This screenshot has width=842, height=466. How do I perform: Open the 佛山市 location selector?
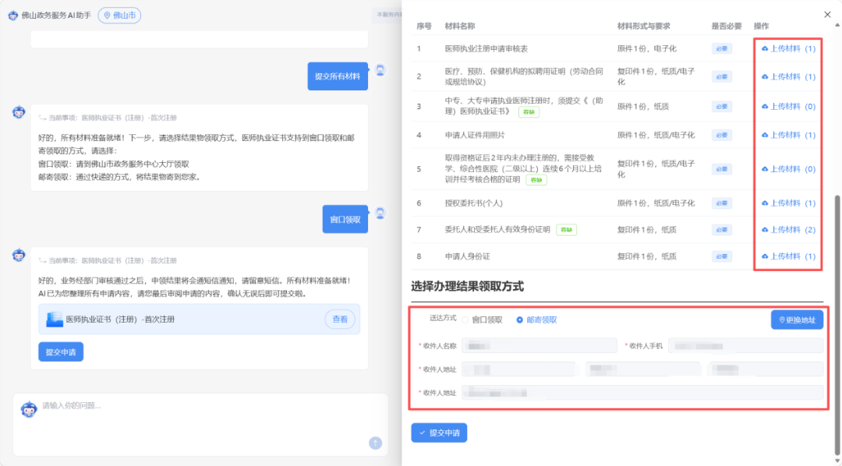[x=119, y=16]
